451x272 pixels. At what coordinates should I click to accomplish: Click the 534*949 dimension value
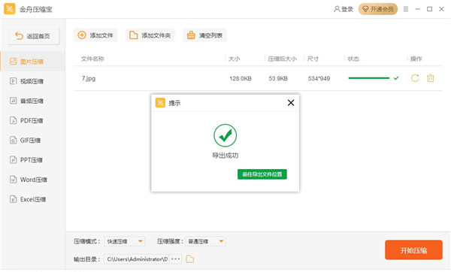[319, 78]
